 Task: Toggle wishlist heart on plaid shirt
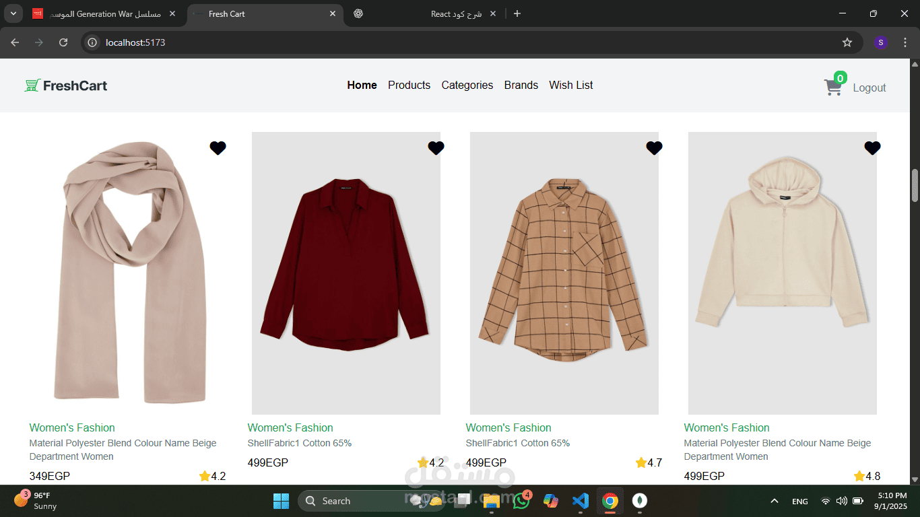pos(654,148)
